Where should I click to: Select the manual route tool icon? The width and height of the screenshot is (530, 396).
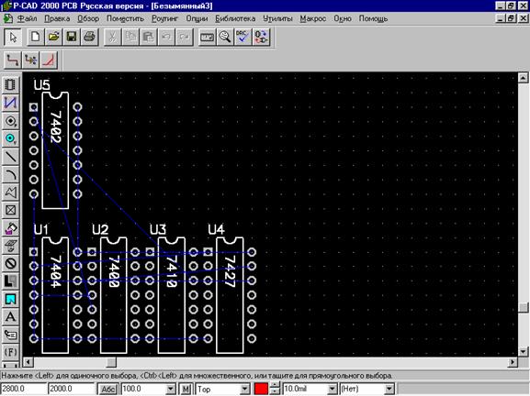(x=13, y=60)
